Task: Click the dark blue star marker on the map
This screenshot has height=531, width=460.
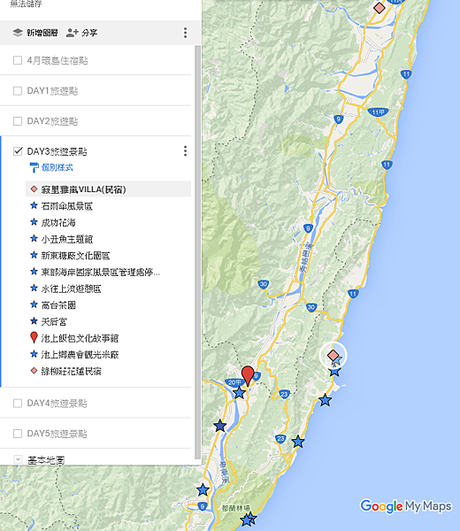Action: click(x=220, y=426)
